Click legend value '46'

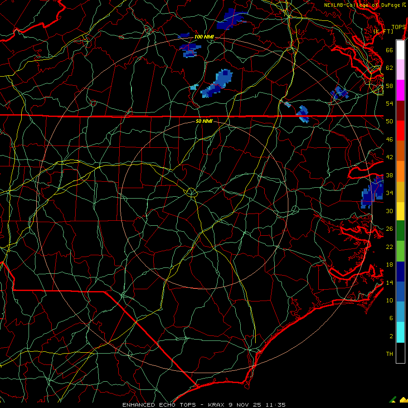coord(389,140)
